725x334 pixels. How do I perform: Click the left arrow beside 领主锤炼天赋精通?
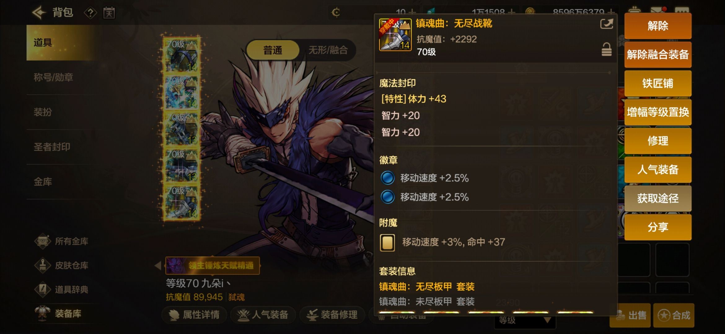pyautogui.click(x=158, y=265)
